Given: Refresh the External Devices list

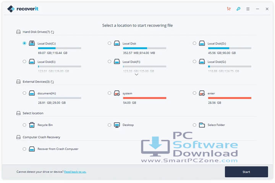Looking at the screenshot, I should [x=52, y=82].
